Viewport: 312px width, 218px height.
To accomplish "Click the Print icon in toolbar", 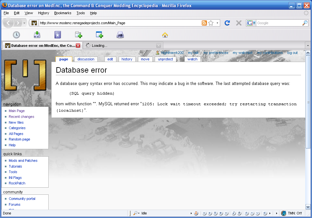I will (x=120, y=35).
